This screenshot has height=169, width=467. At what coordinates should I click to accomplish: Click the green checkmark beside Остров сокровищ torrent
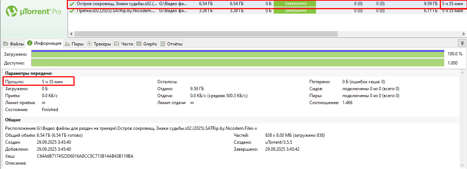pyautogui.click(x=72, y=3)
